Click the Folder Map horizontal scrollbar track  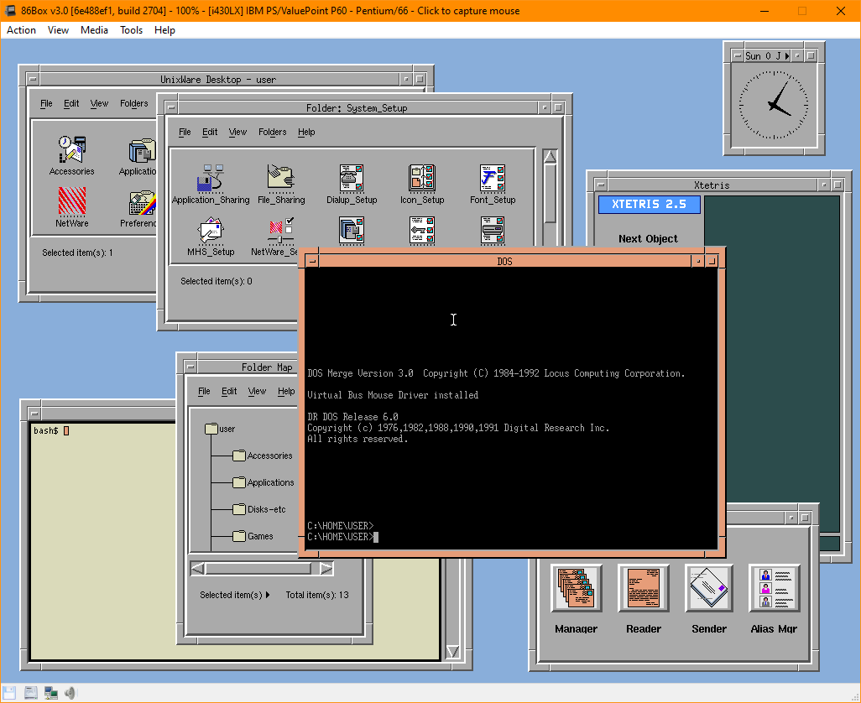(260, 569)
